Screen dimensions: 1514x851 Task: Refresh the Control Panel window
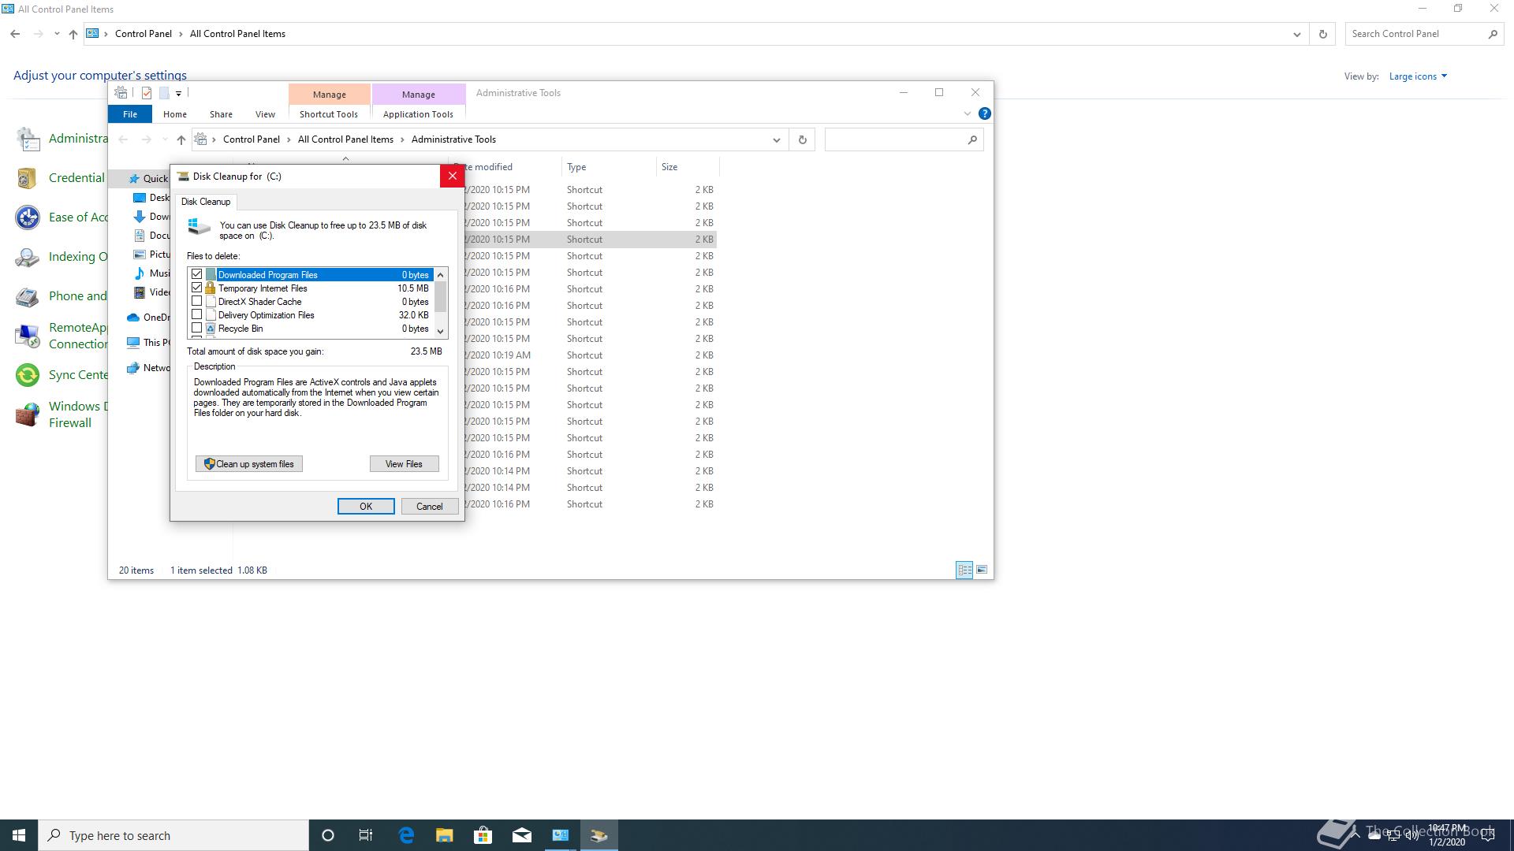click(1323, 34)
